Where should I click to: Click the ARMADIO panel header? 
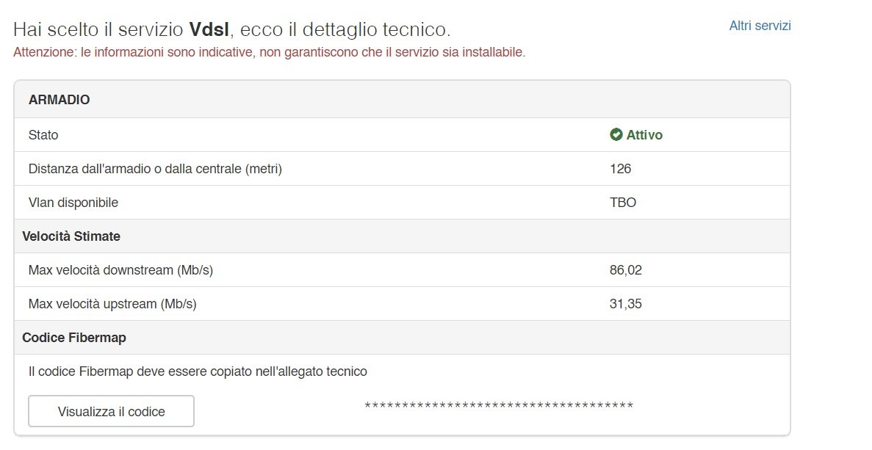402,99
